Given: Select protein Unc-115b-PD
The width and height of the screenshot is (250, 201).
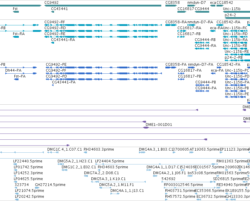Looking at the screenshot, I should (237, 76).
